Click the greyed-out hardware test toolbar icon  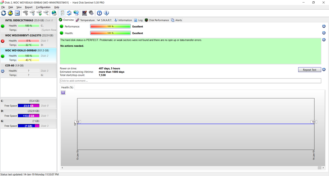[x=25, y=13]
